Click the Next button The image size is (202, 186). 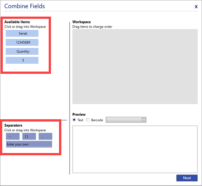pyautogui.click(x=187, y=178)
